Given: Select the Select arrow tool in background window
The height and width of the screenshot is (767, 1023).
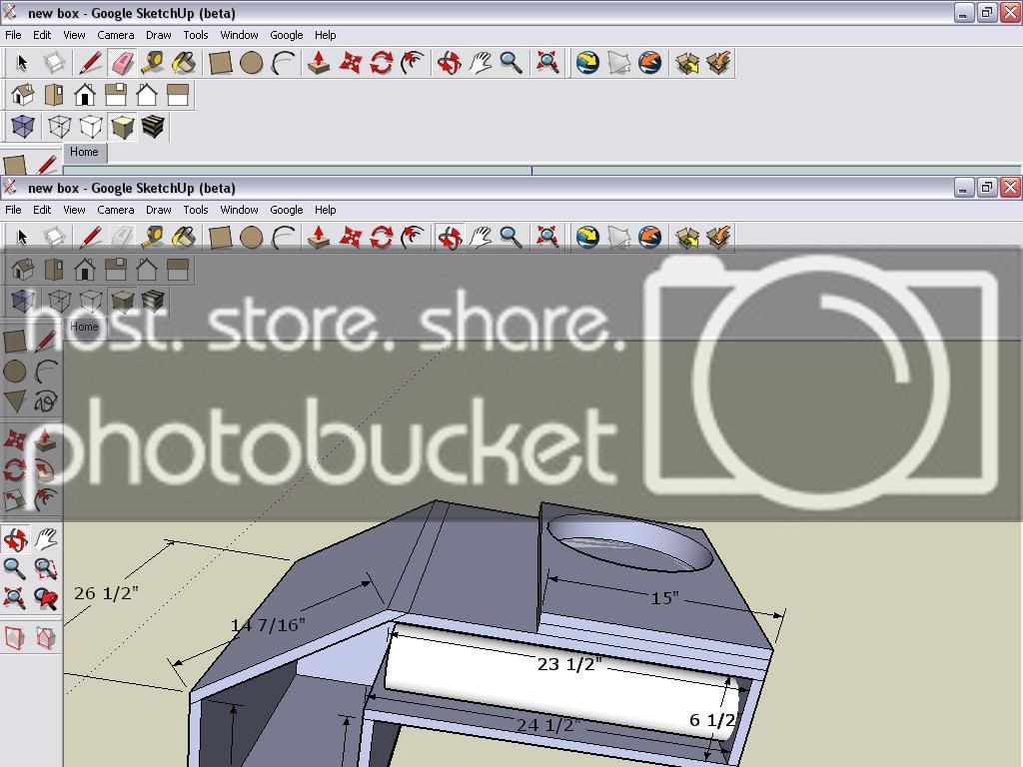Looking at the screenshot, I should [22, 63].
